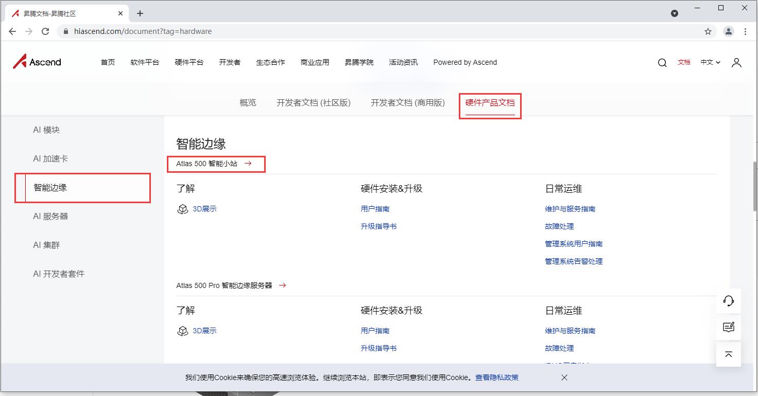Open 升级指导书 under Atlas 500 智能小站

[x=378, y=227]
